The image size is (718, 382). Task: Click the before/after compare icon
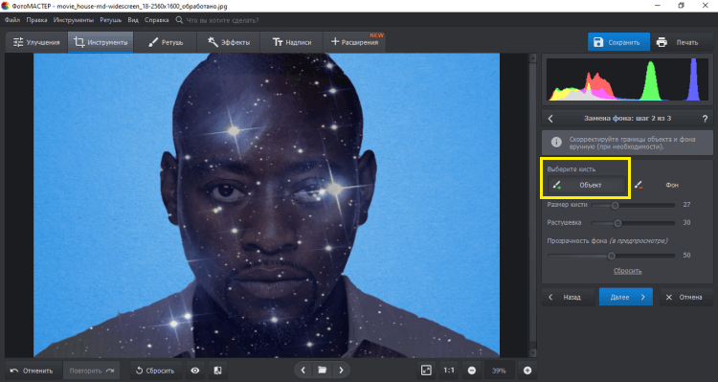(x=218, y=371)
